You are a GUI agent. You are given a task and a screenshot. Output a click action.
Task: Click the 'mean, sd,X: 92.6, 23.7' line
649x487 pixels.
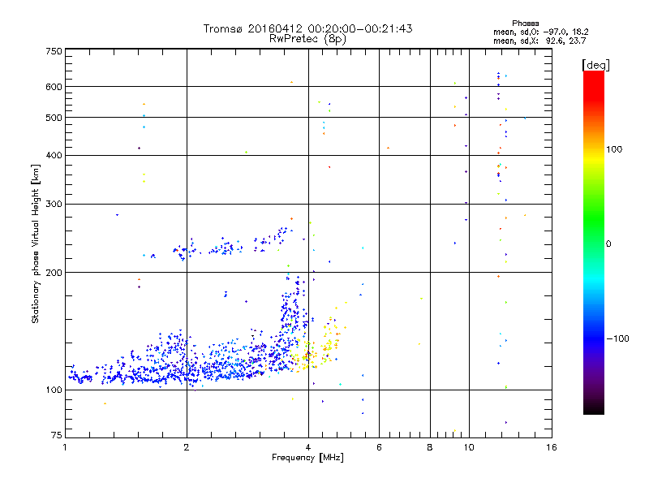539,41
